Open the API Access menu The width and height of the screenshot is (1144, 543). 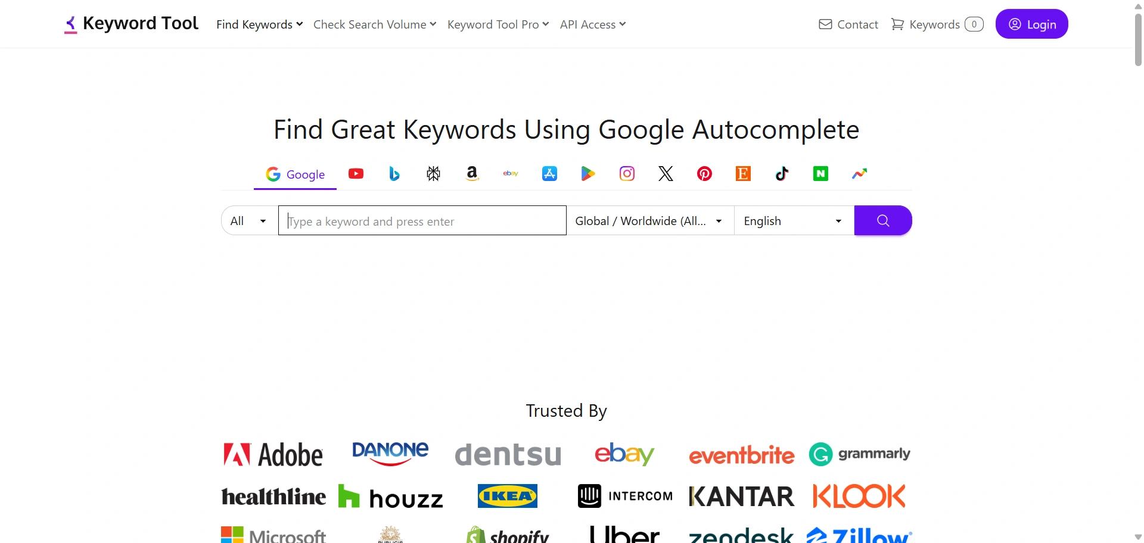[x=593, y=24]
